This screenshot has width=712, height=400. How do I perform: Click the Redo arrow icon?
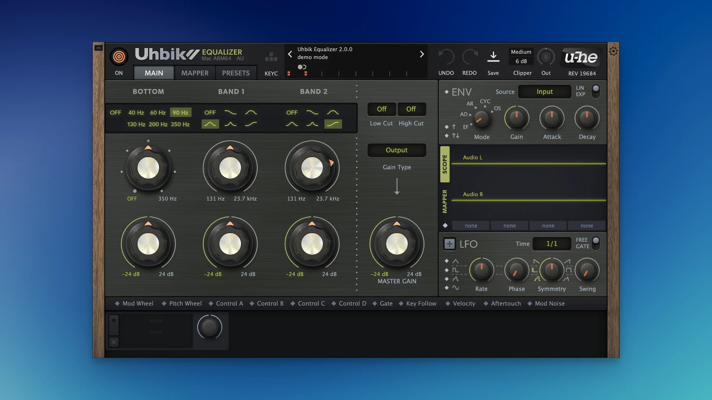(x=469, y=57)
